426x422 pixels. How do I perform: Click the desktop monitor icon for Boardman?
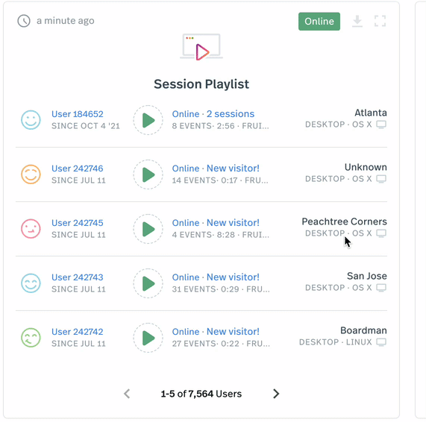[x=381, y=342]
